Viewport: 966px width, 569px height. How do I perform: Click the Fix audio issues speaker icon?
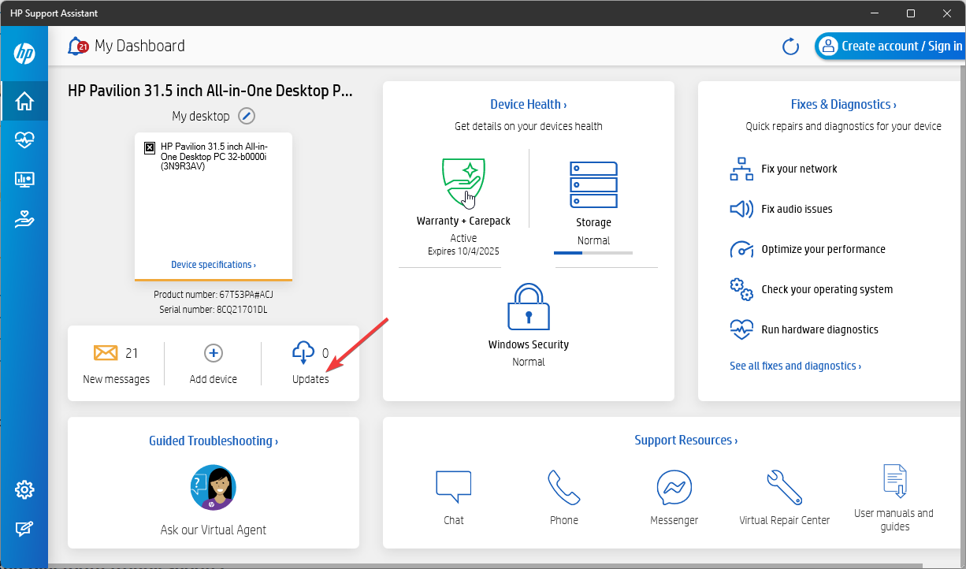click(741, 209)
